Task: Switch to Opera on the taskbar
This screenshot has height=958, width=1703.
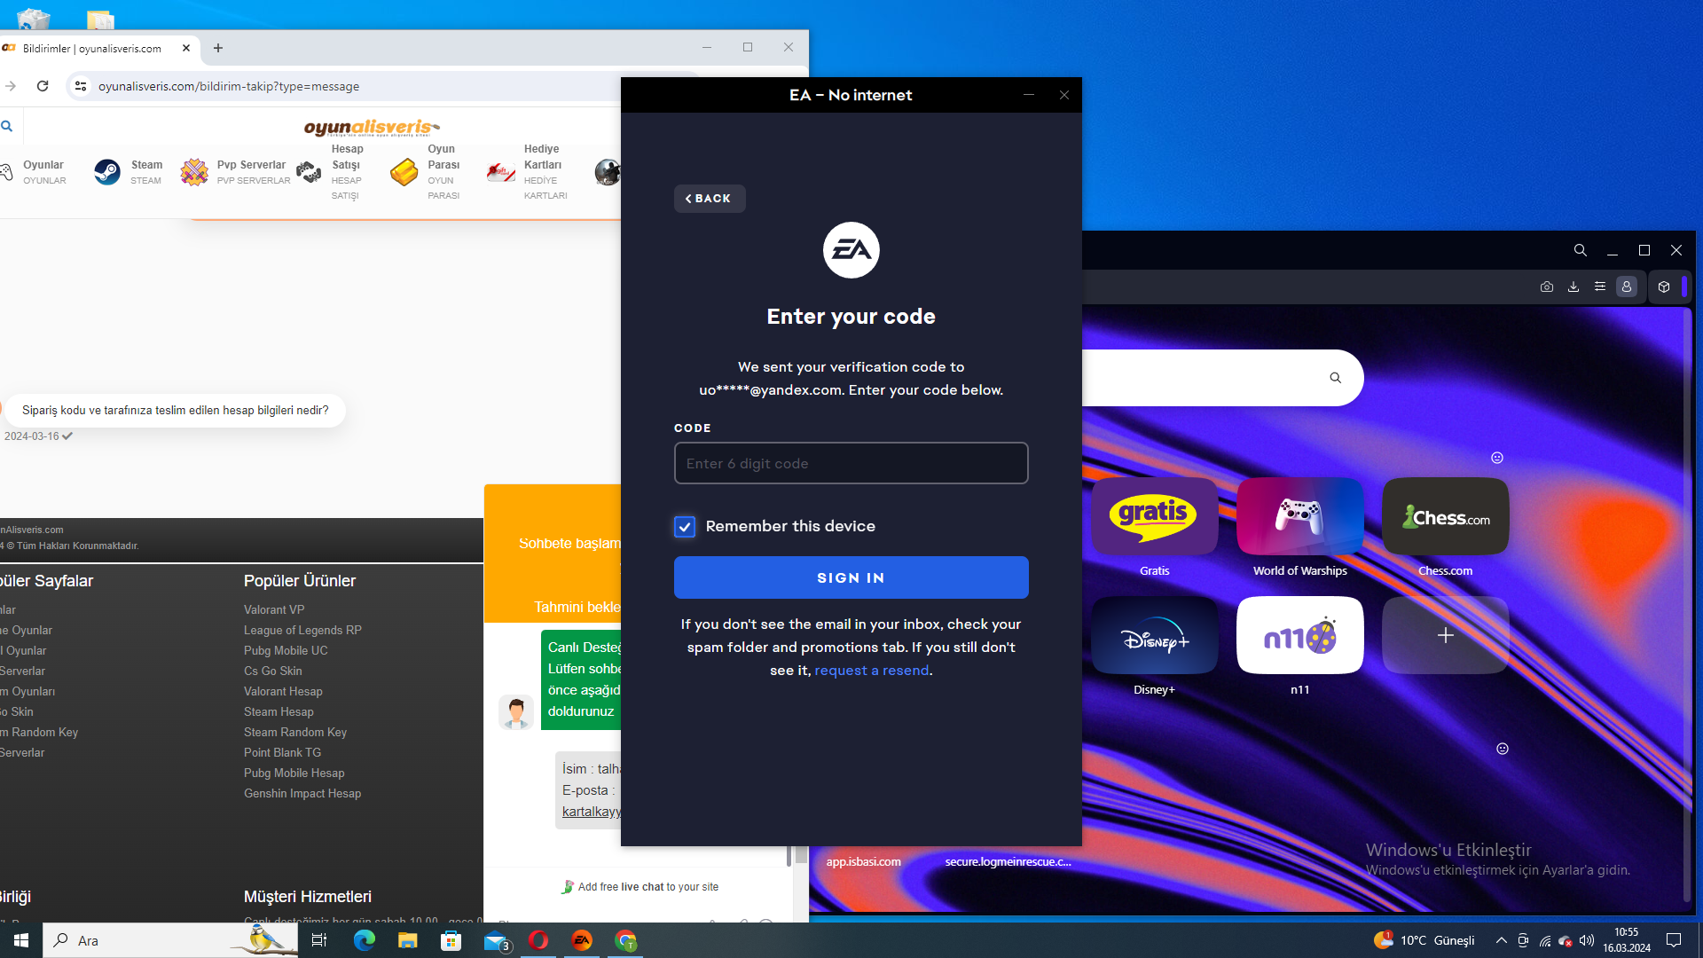Action: point(538,940)
